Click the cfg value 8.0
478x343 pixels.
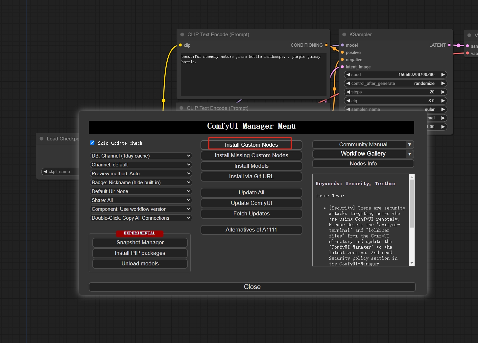point(431,101)
